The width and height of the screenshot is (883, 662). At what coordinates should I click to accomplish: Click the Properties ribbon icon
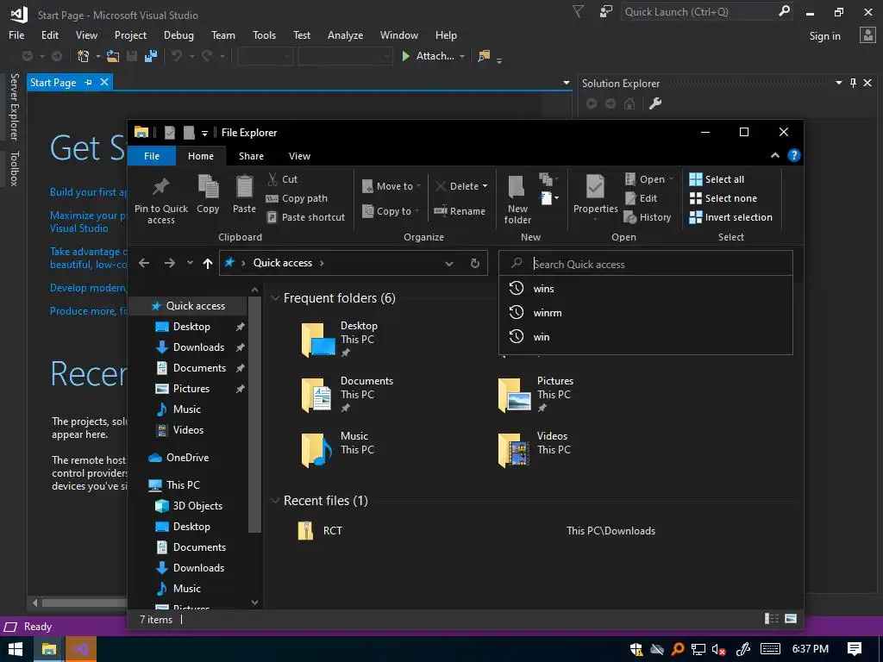595,186
